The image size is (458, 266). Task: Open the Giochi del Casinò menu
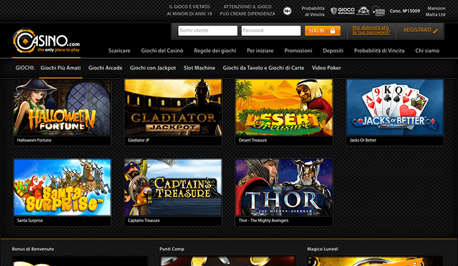pyautogui.click(x=162, y=51)
